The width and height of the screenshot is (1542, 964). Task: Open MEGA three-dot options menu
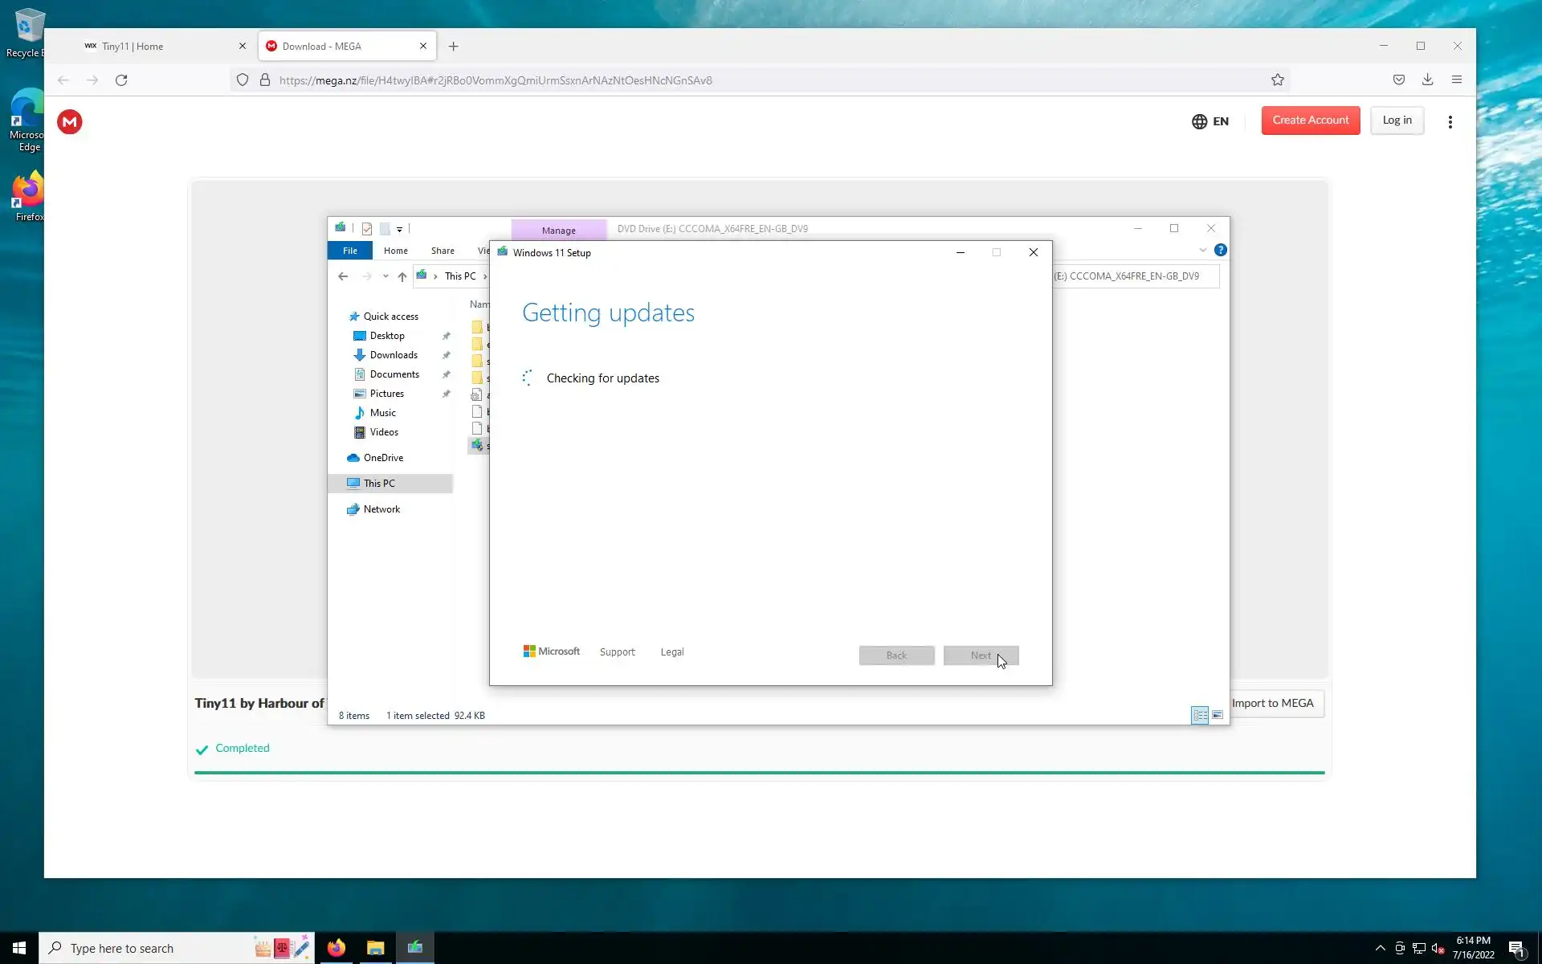[x=1450, y=122]
